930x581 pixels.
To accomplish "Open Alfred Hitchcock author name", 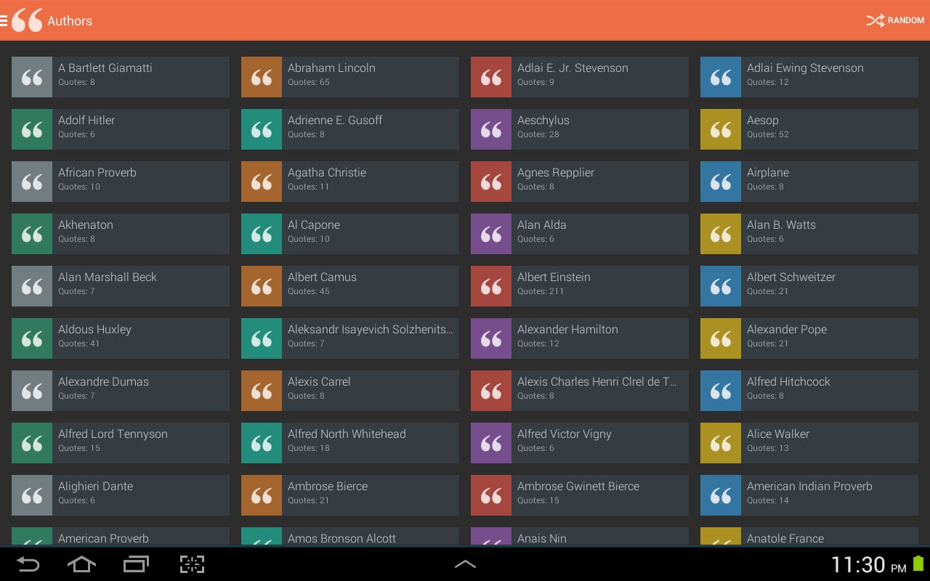I will point(788,381).
